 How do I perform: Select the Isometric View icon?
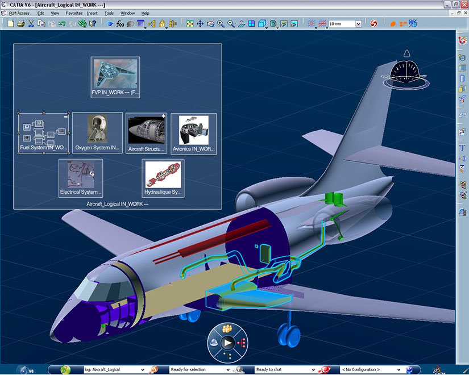[x=262, y=24]
